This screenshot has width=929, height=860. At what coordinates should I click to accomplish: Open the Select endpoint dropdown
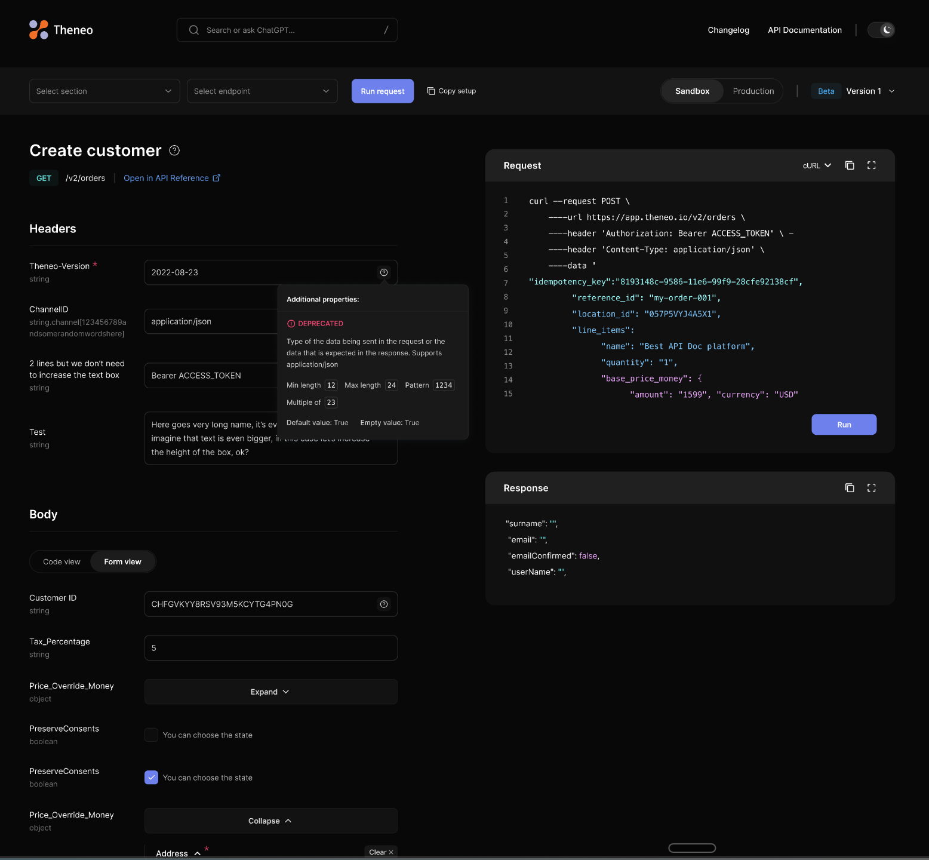pos(262,91)
